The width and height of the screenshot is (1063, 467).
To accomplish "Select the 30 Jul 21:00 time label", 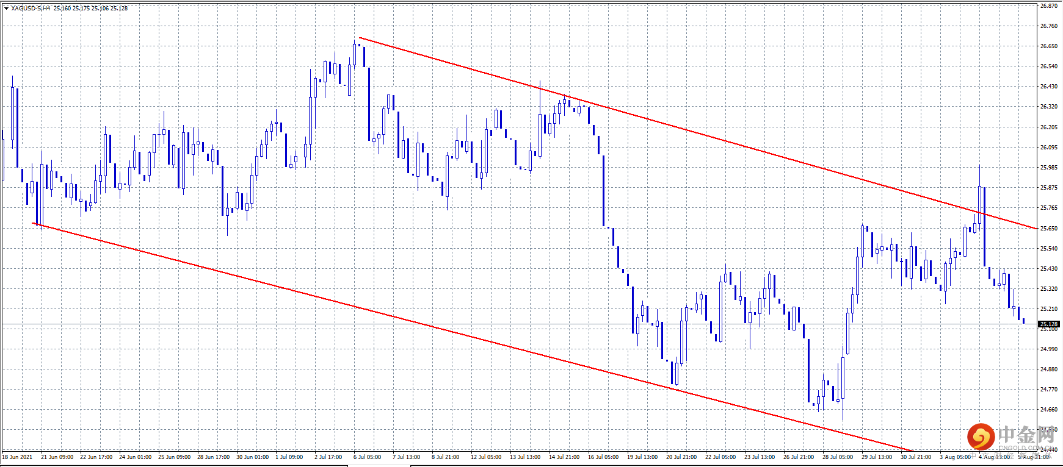I will pyautogui.click(x=916, y=457).
